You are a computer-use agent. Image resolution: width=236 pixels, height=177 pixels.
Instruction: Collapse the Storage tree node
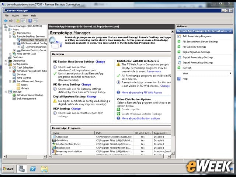tap(6, 92)
